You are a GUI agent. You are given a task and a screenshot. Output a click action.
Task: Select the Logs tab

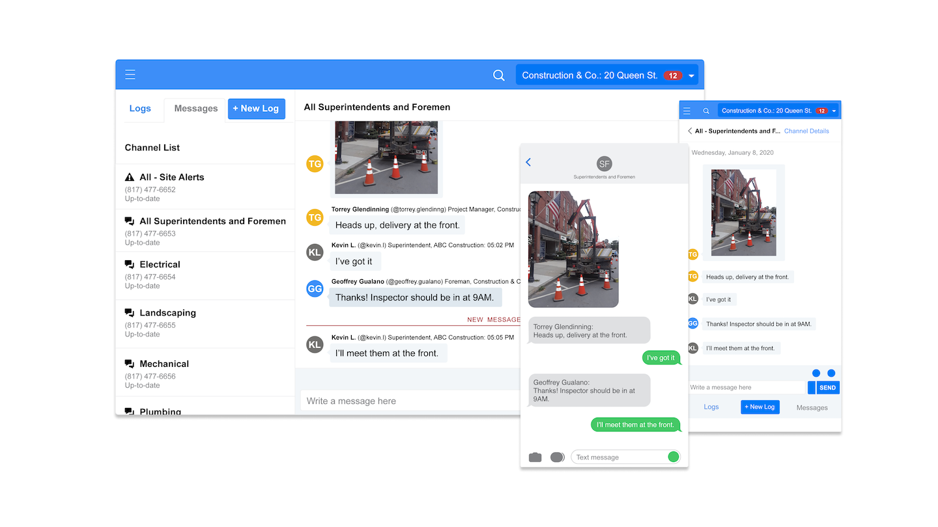[141, 109]
